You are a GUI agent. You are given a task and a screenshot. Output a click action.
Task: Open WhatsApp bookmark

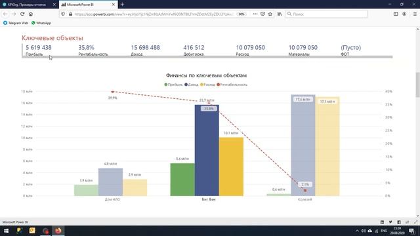[41, 23]
